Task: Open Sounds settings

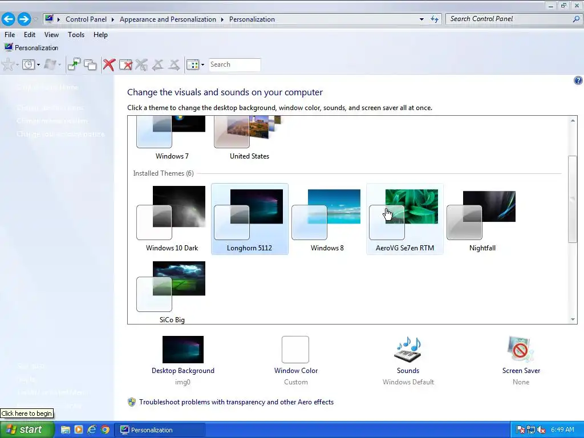Action: (x=408, y=371)
